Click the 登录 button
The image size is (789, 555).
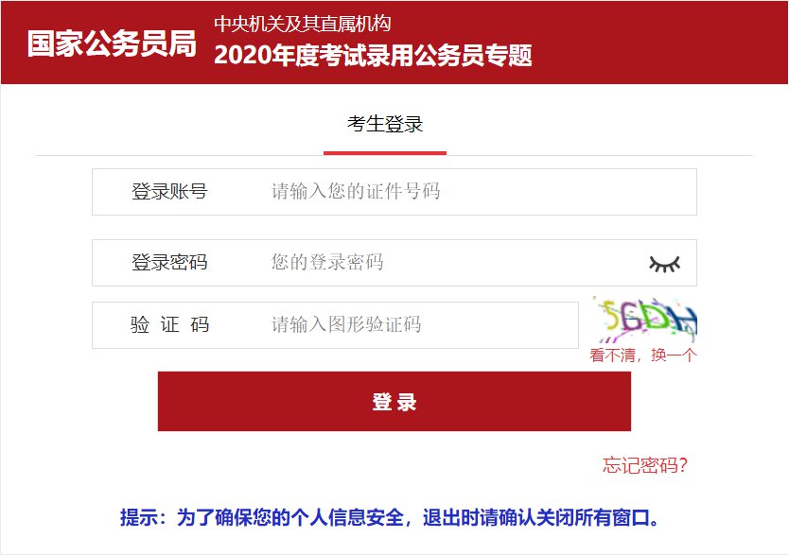click(394, 401)
